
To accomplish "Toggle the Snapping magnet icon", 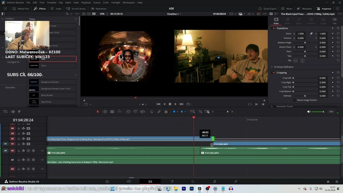I will click(x=152, y=112).
